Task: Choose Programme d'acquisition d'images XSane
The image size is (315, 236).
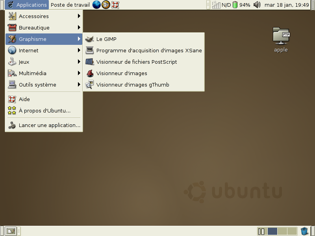Action: (144, 50)
